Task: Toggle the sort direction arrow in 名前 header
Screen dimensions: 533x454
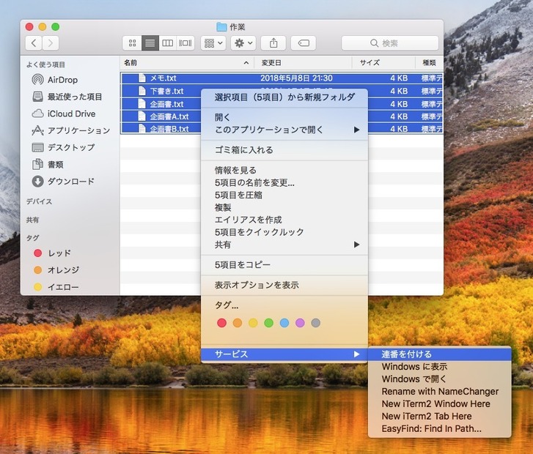Action: [x=246, y=63]
